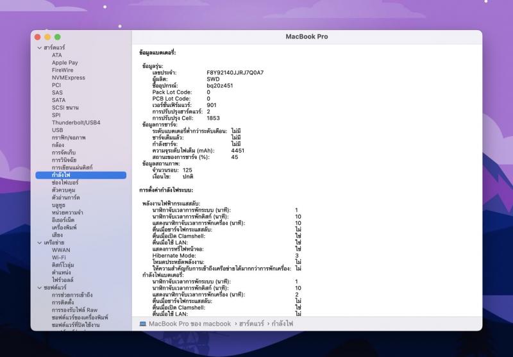Click serial number F8Y92140JJRJ7Q0A7

click(235, 72)
